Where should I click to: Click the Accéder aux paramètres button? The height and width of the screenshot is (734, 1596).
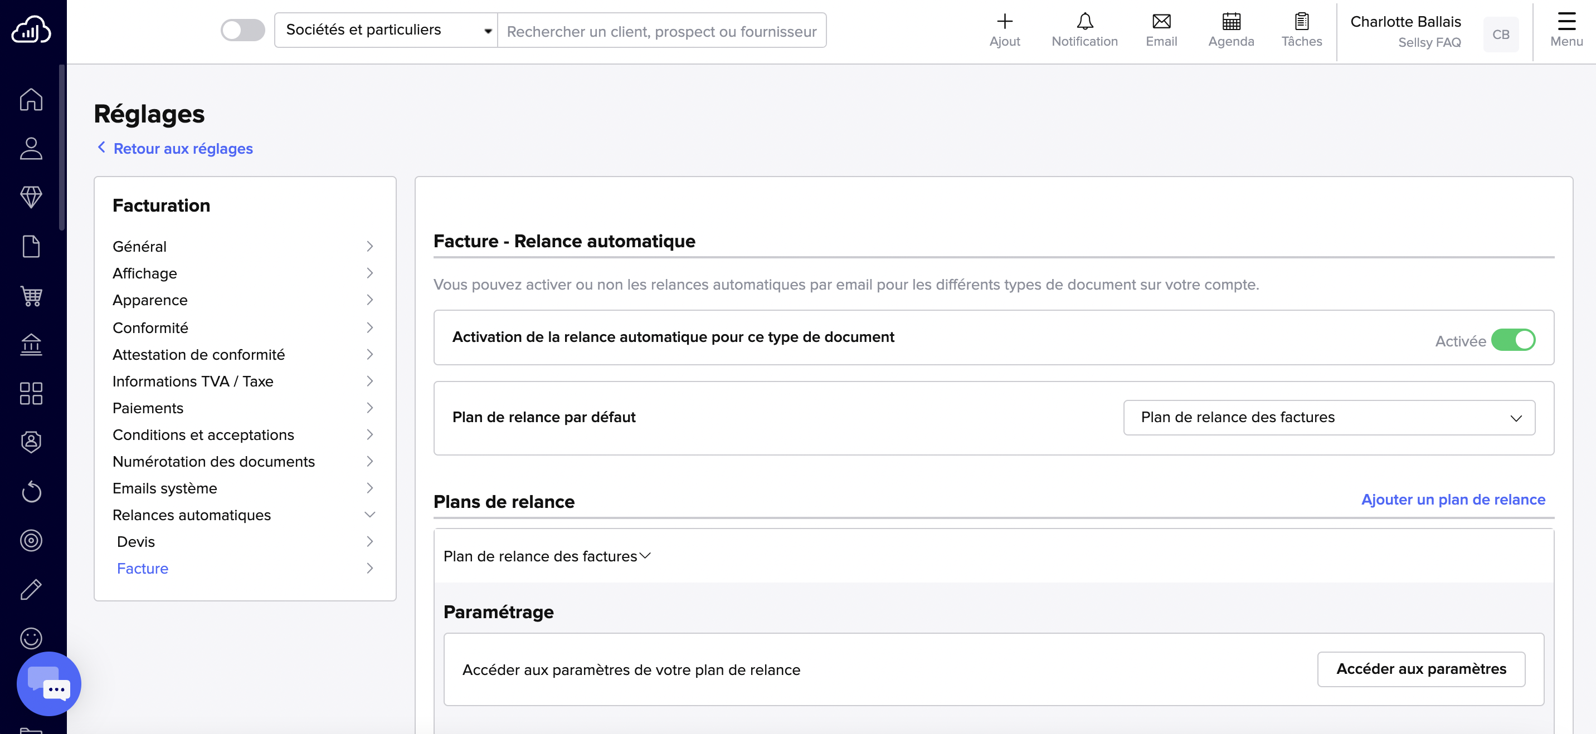1420,669
